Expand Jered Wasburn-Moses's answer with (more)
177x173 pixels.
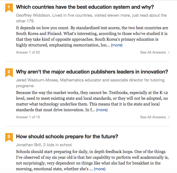102,110
